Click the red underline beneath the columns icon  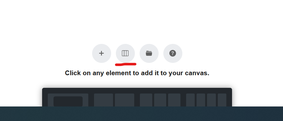[x=126, y=64]
